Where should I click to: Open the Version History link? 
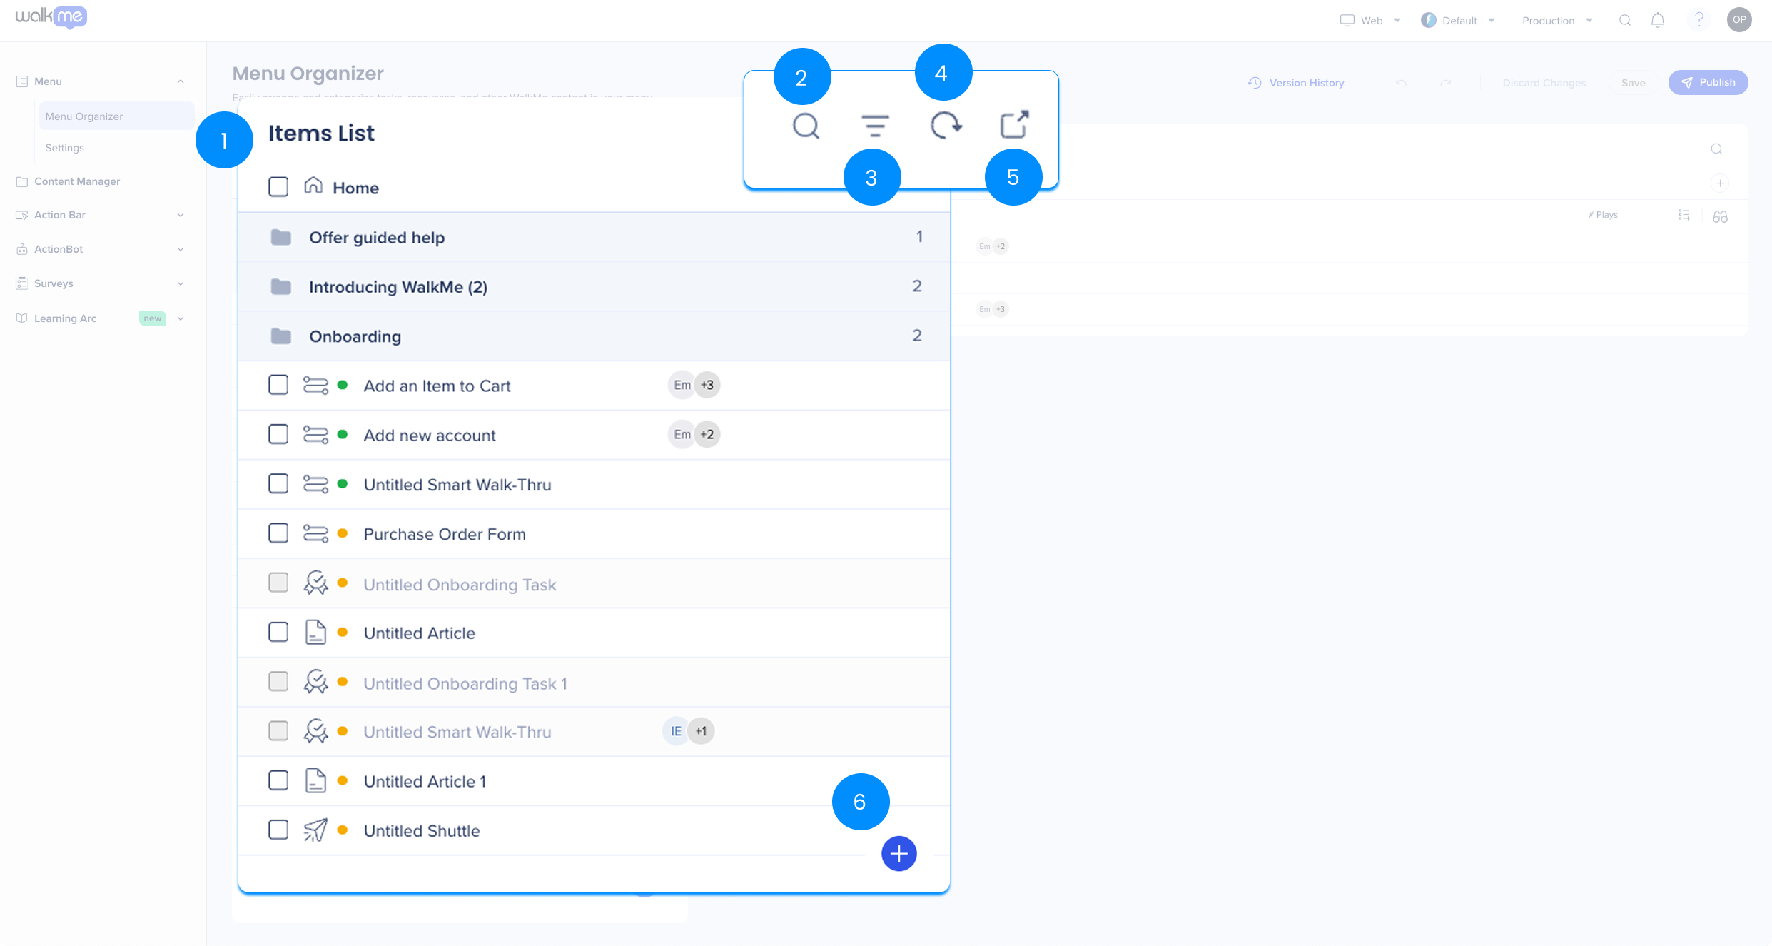1296,83
